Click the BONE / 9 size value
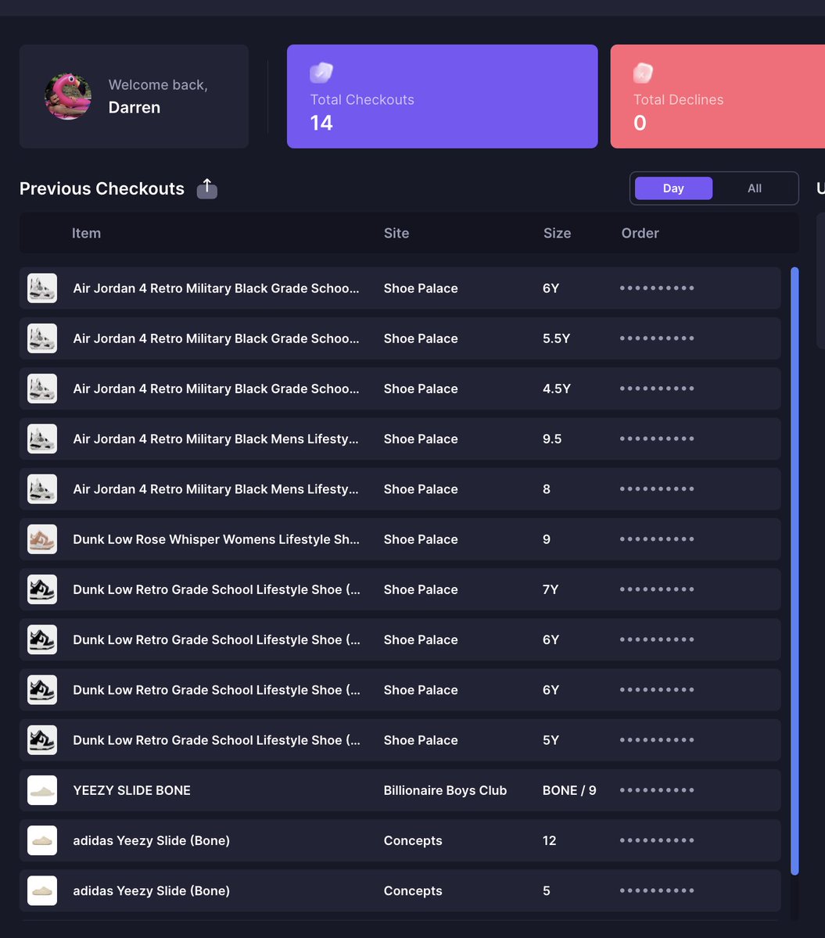The image size is (825, 938). [569, 790]
